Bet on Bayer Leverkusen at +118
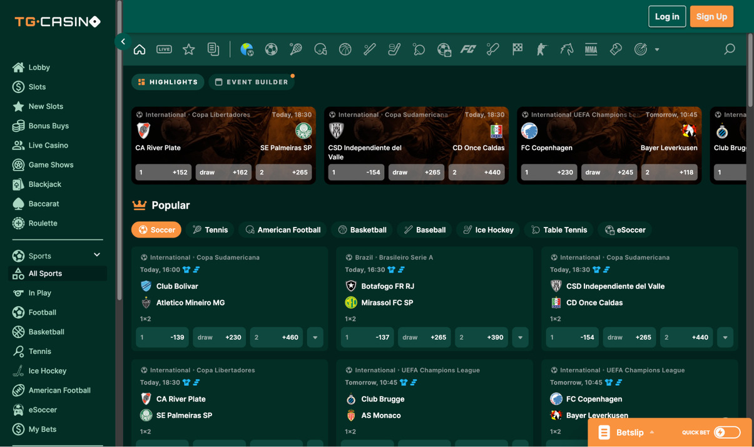The height and width of the screenshot is (447, 754). click(669, 172)
